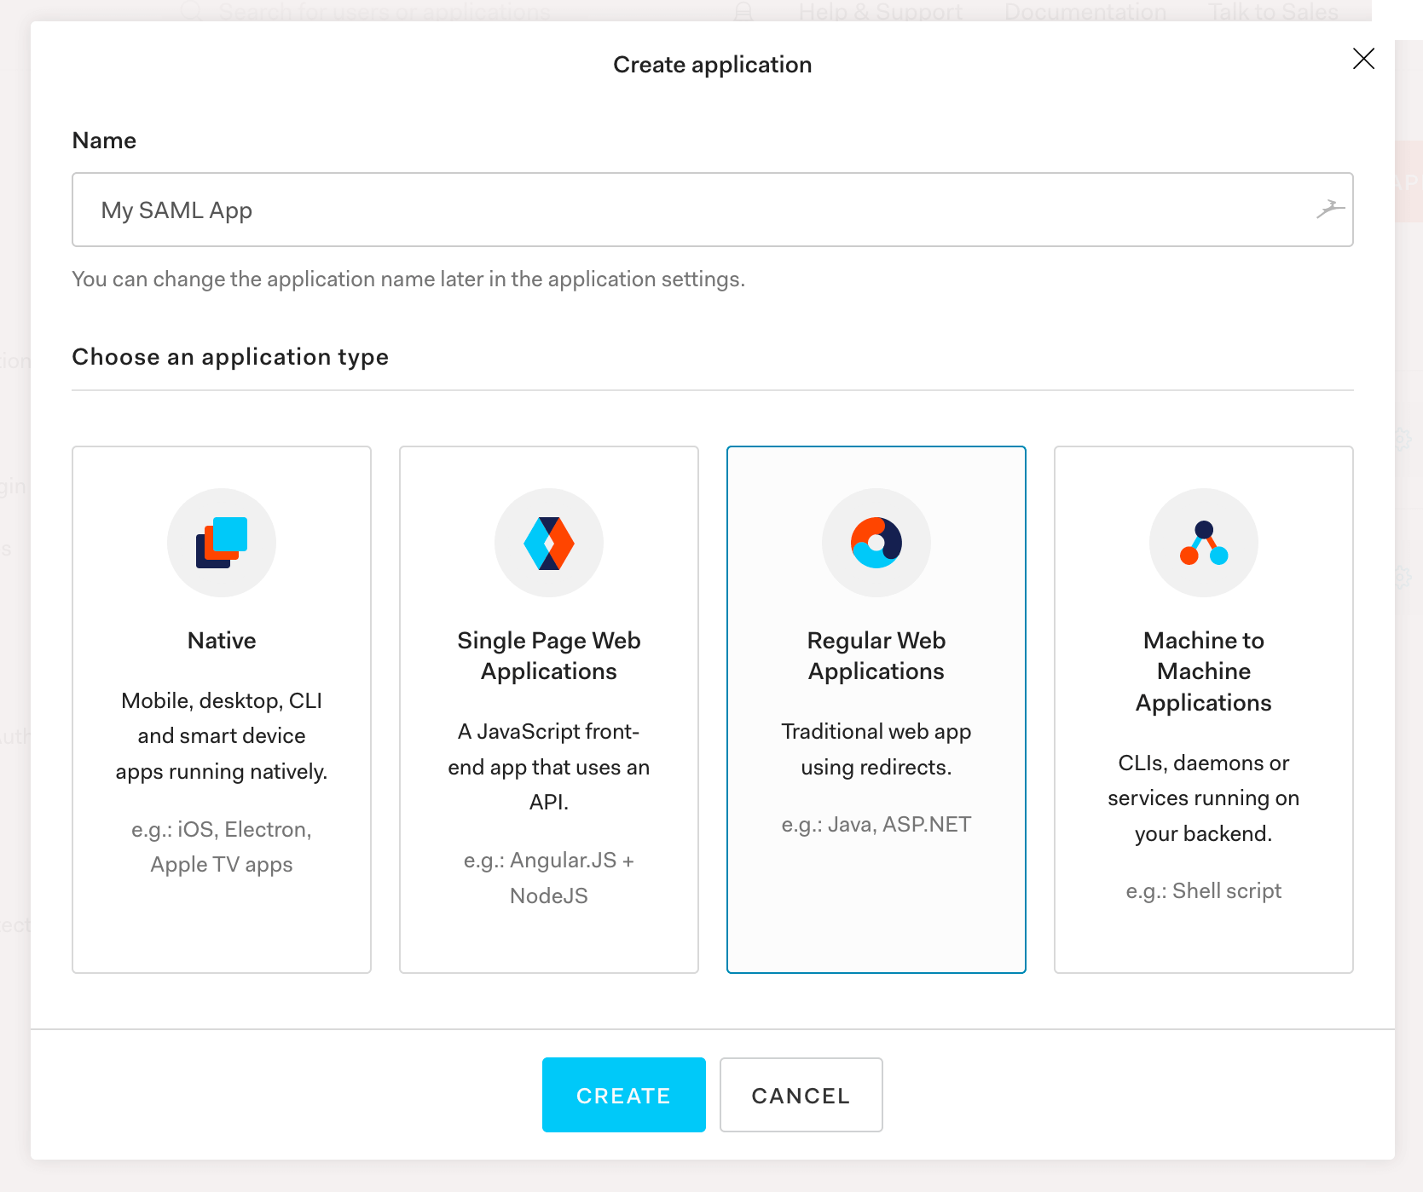Open Talk to Sales
This screenshot has height=1192, width=1423.
(x=1273, y=11)
